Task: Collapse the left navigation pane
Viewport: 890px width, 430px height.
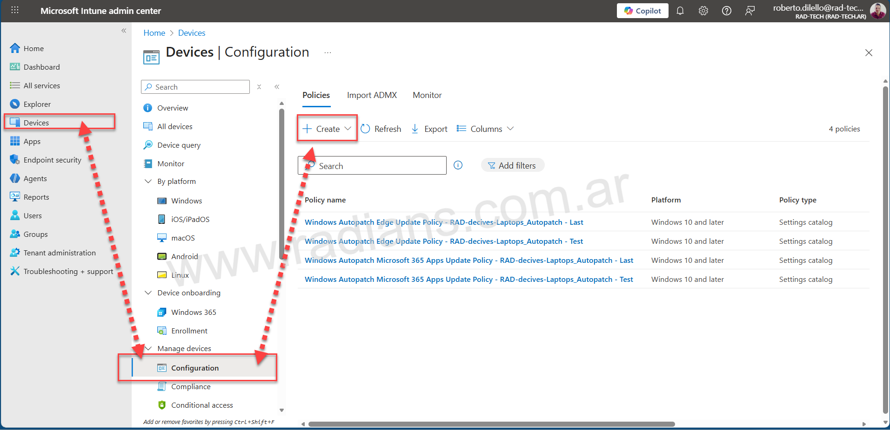Action: click(124, 31)
